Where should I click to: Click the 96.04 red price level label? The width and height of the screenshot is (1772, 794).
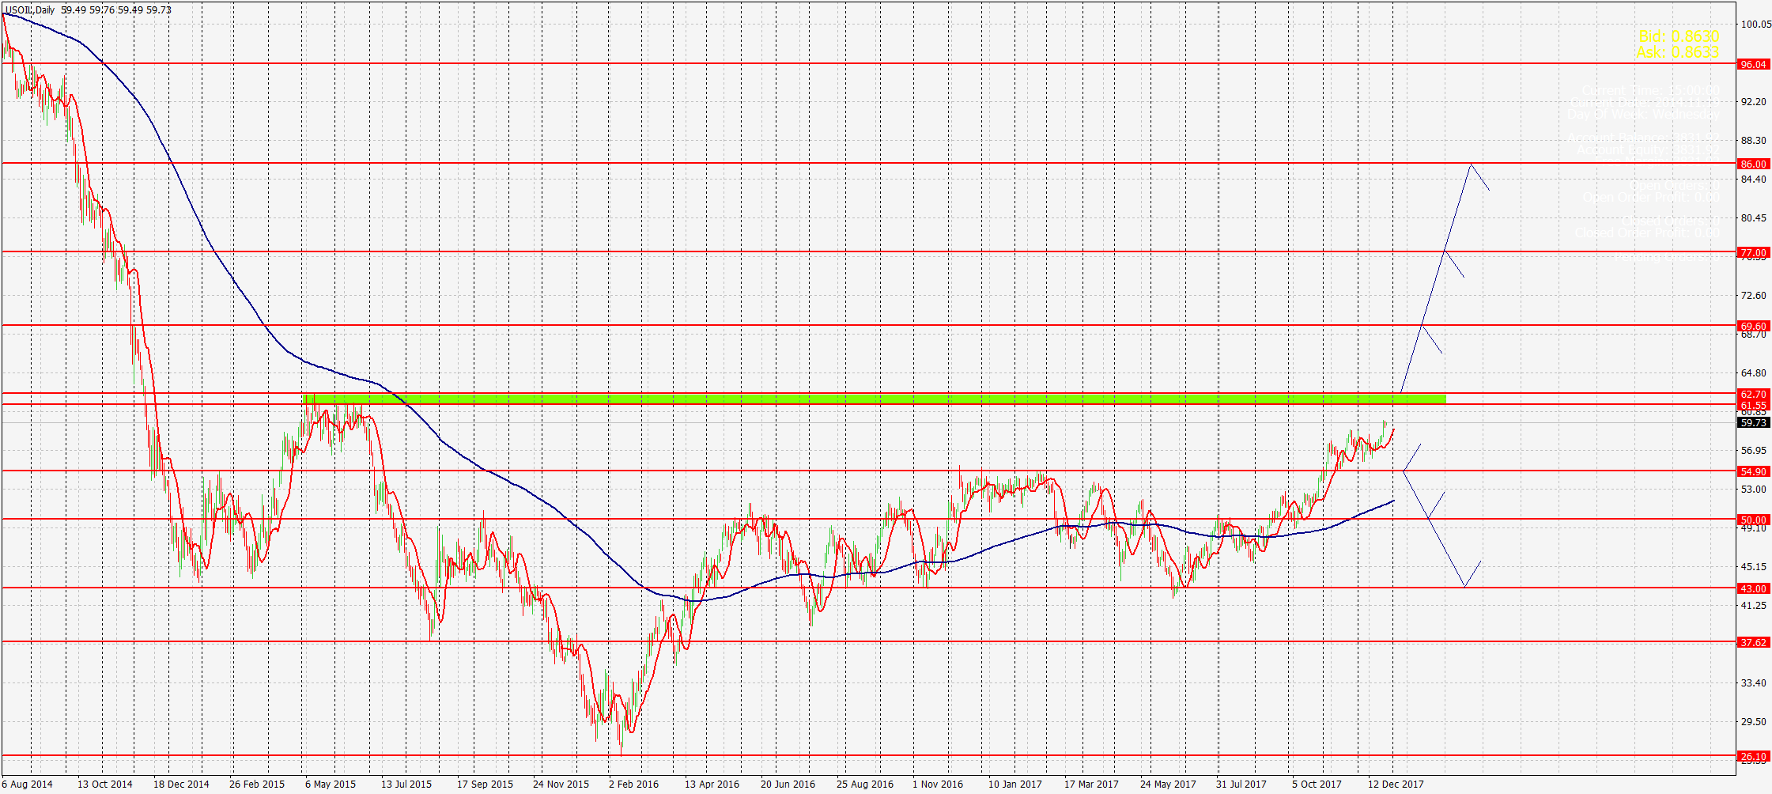(1752, 64)
